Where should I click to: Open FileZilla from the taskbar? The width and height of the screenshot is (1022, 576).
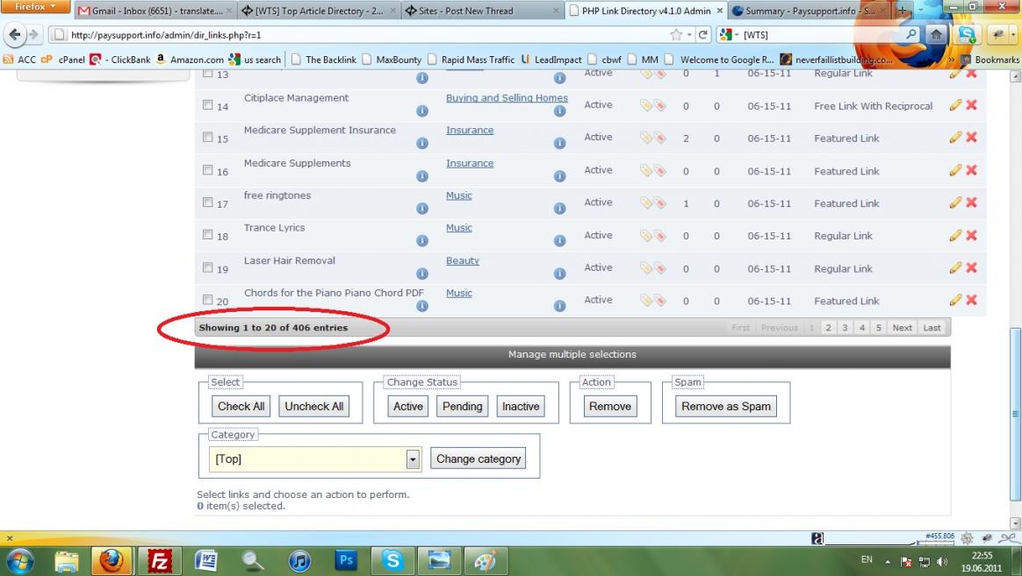click(160, 560)
